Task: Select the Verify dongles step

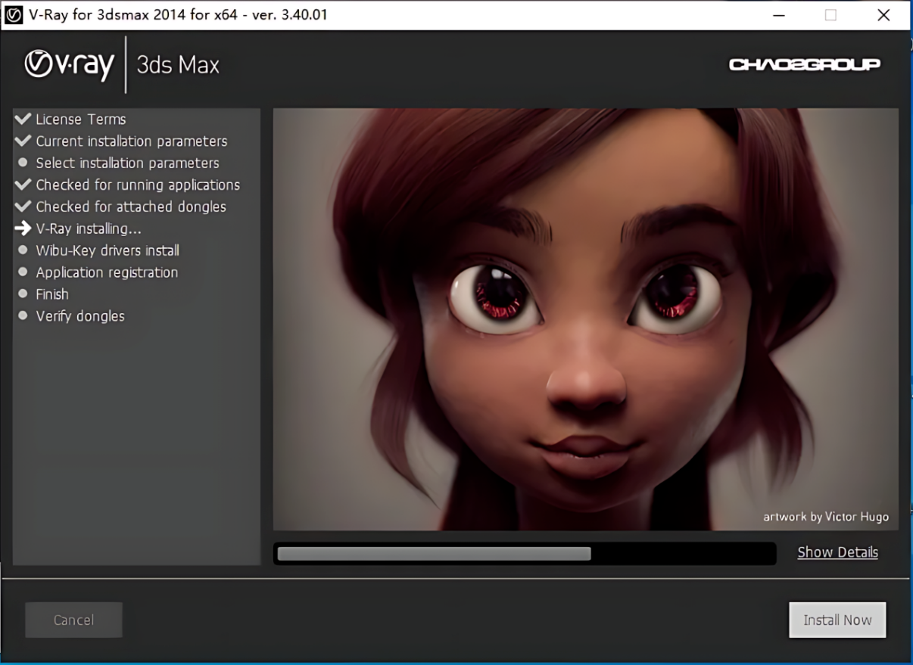Action: pos(80,316)
